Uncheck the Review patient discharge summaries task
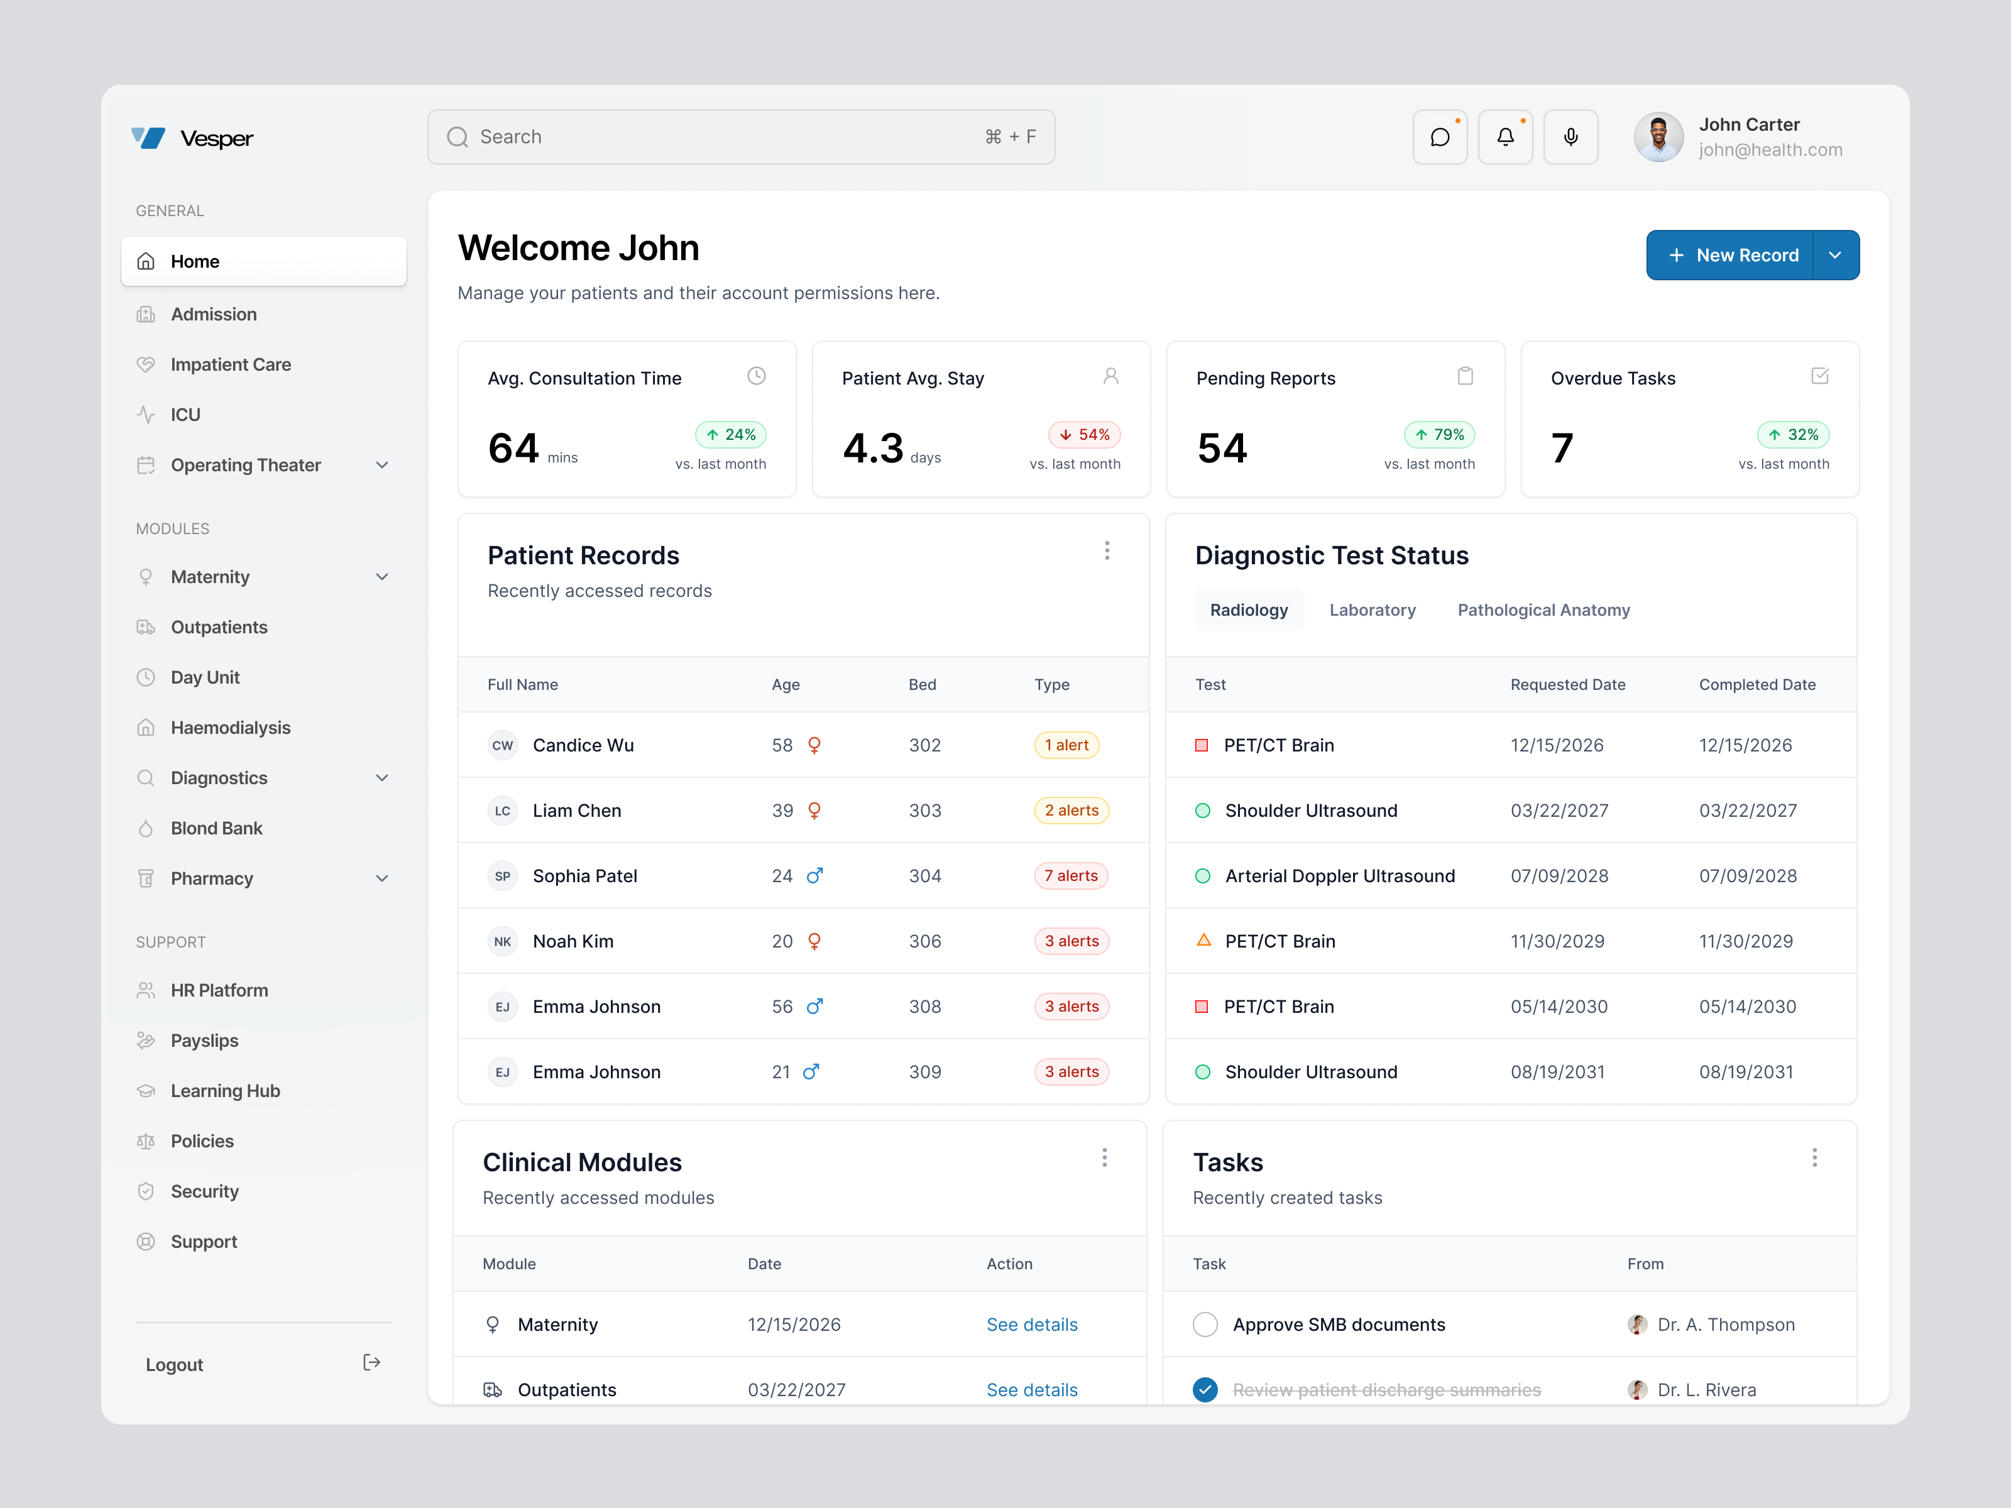The image size is (2011, 1508). [x=1205, y=1390]
